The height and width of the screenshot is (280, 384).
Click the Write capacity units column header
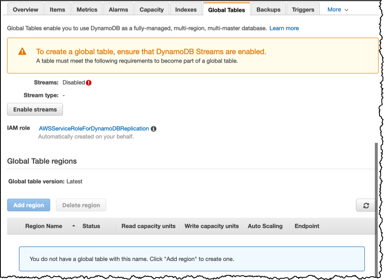tap(212, 226)
